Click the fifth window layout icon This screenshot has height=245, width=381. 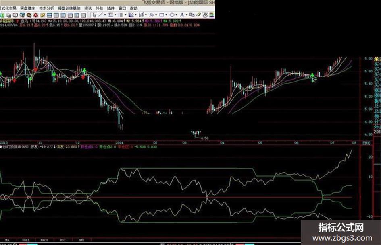(77, 15)
